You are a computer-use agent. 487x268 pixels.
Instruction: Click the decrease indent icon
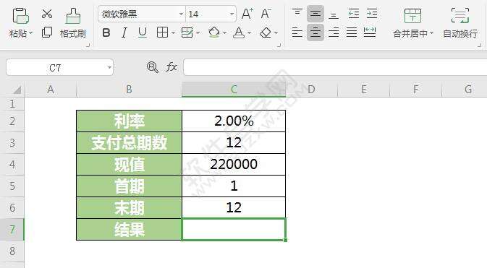pos(354,14)
